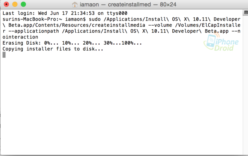This screenshot has height=156, width=248.
Task: Close the Terminal window with red button
Action: pyautogui.click(x=6, y=4)
